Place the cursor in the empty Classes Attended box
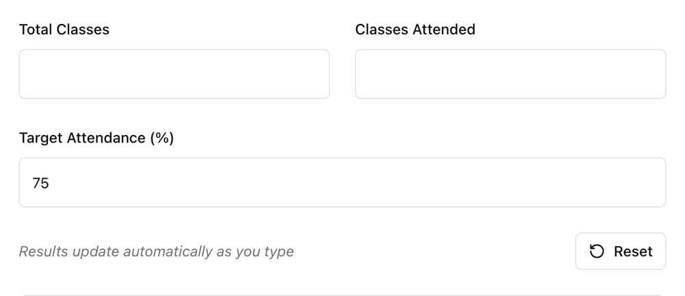This screenshot has height=296, width=685. coord(511,74)
